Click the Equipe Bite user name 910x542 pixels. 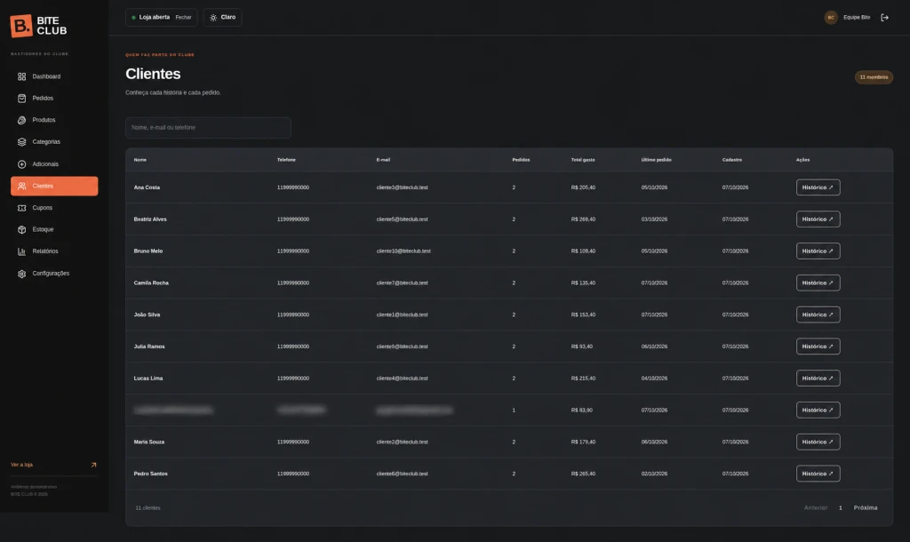coord(857,18)
